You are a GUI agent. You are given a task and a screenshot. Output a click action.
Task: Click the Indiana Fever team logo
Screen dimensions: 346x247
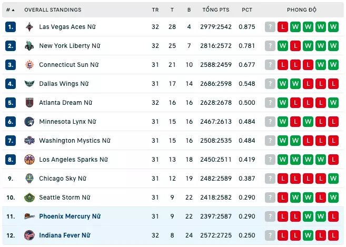[29, 235]
